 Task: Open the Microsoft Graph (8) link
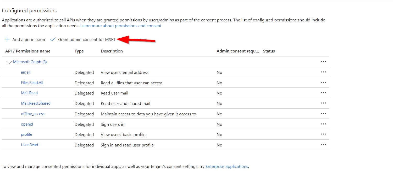(x=30, y=62)
